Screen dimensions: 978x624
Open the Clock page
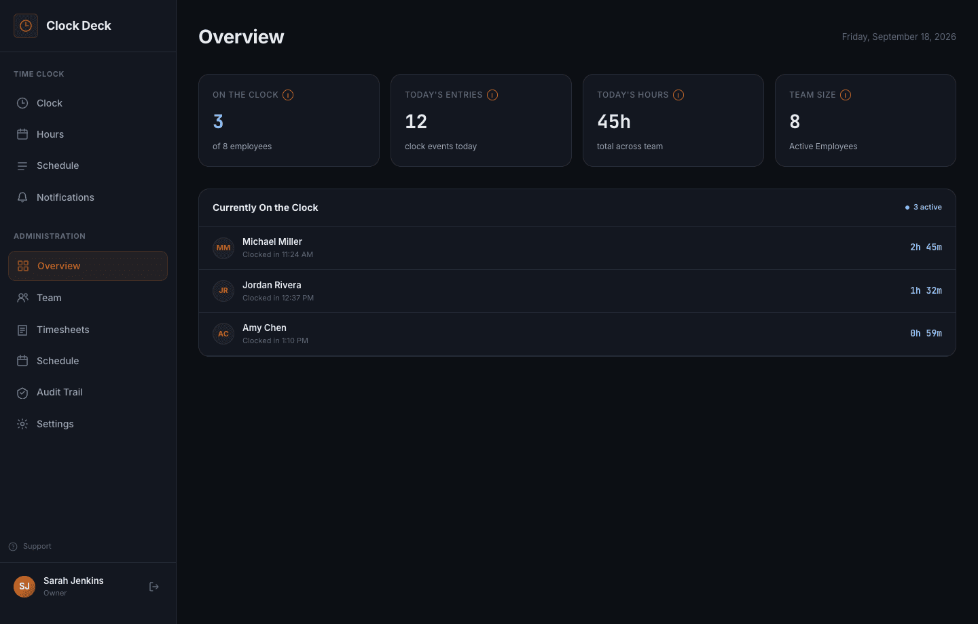coord(88,103)
